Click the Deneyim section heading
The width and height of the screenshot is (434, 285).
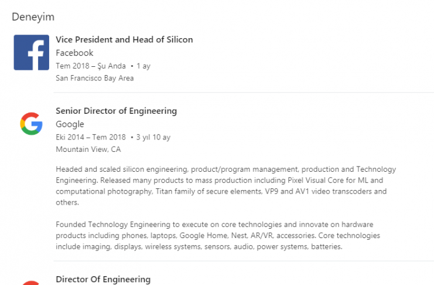click(33, 17)
